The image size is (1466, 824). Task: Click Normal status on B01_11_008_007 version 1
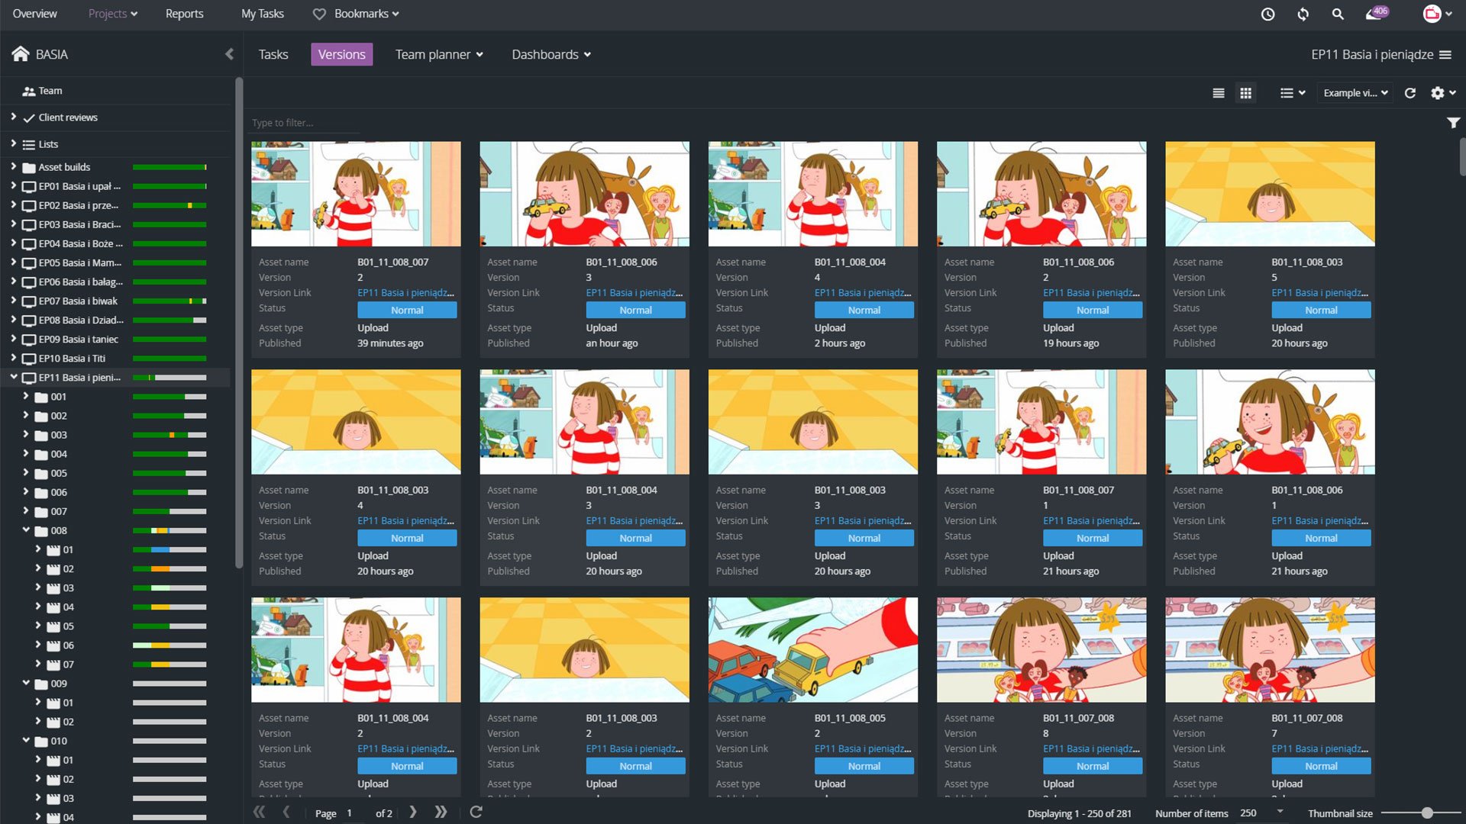point(1093,538)
